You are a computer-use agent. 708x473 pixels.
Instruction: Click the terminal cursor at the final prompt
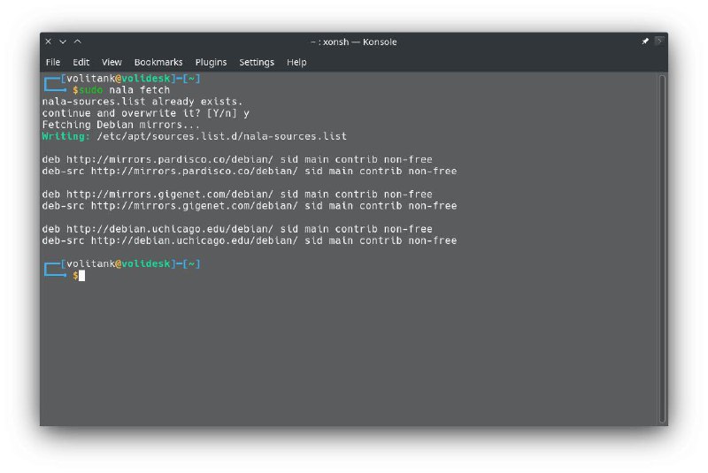81,276
